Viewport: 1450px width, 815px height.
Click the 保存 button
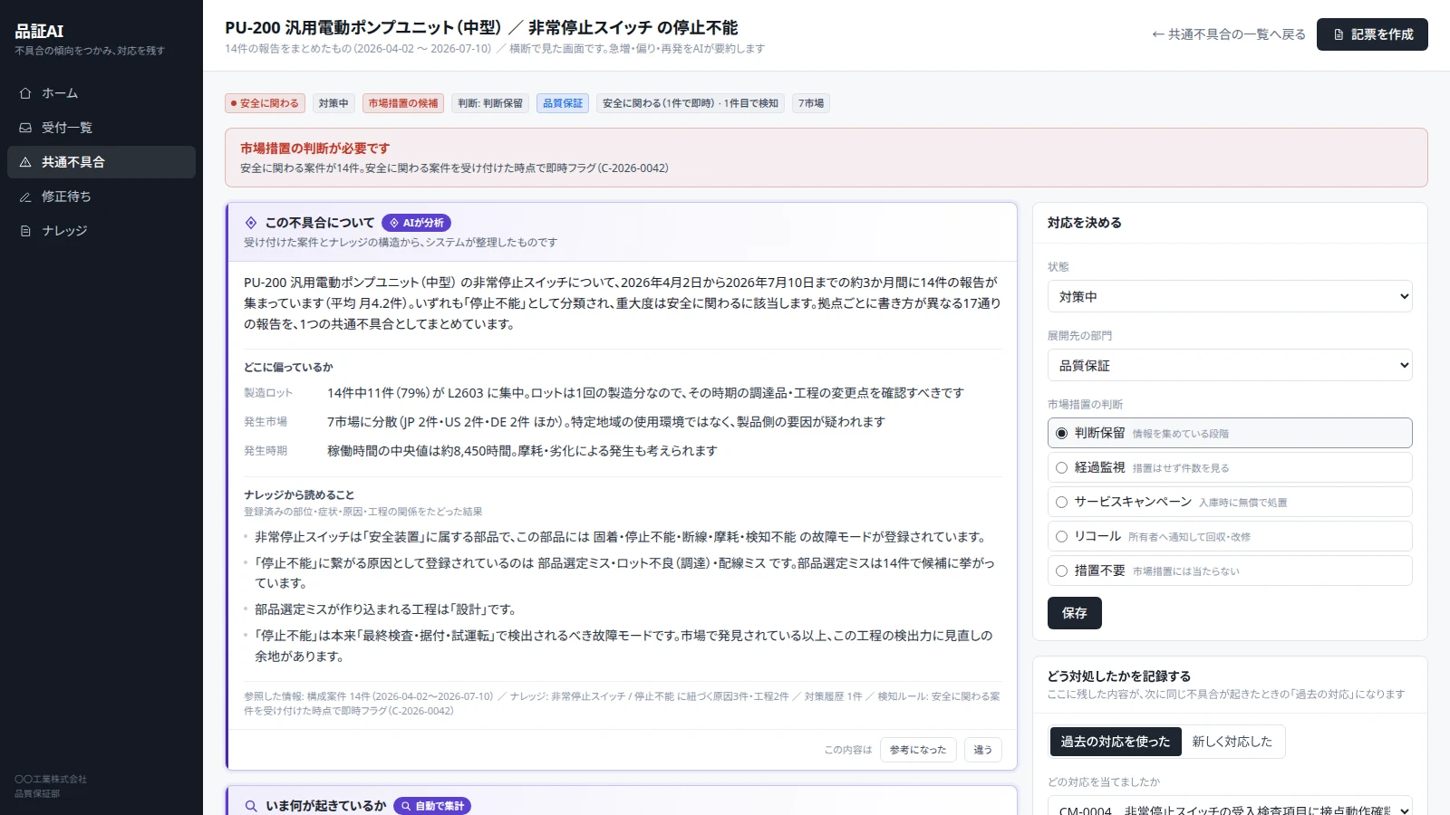click(1075, 613)
